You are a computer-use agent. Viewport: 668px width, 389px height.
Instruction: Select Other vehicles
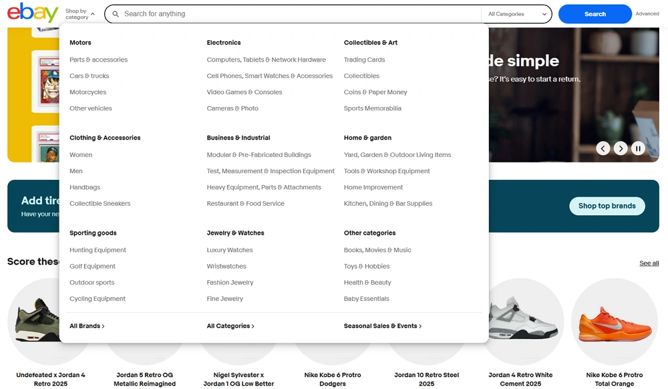point(90,108)
